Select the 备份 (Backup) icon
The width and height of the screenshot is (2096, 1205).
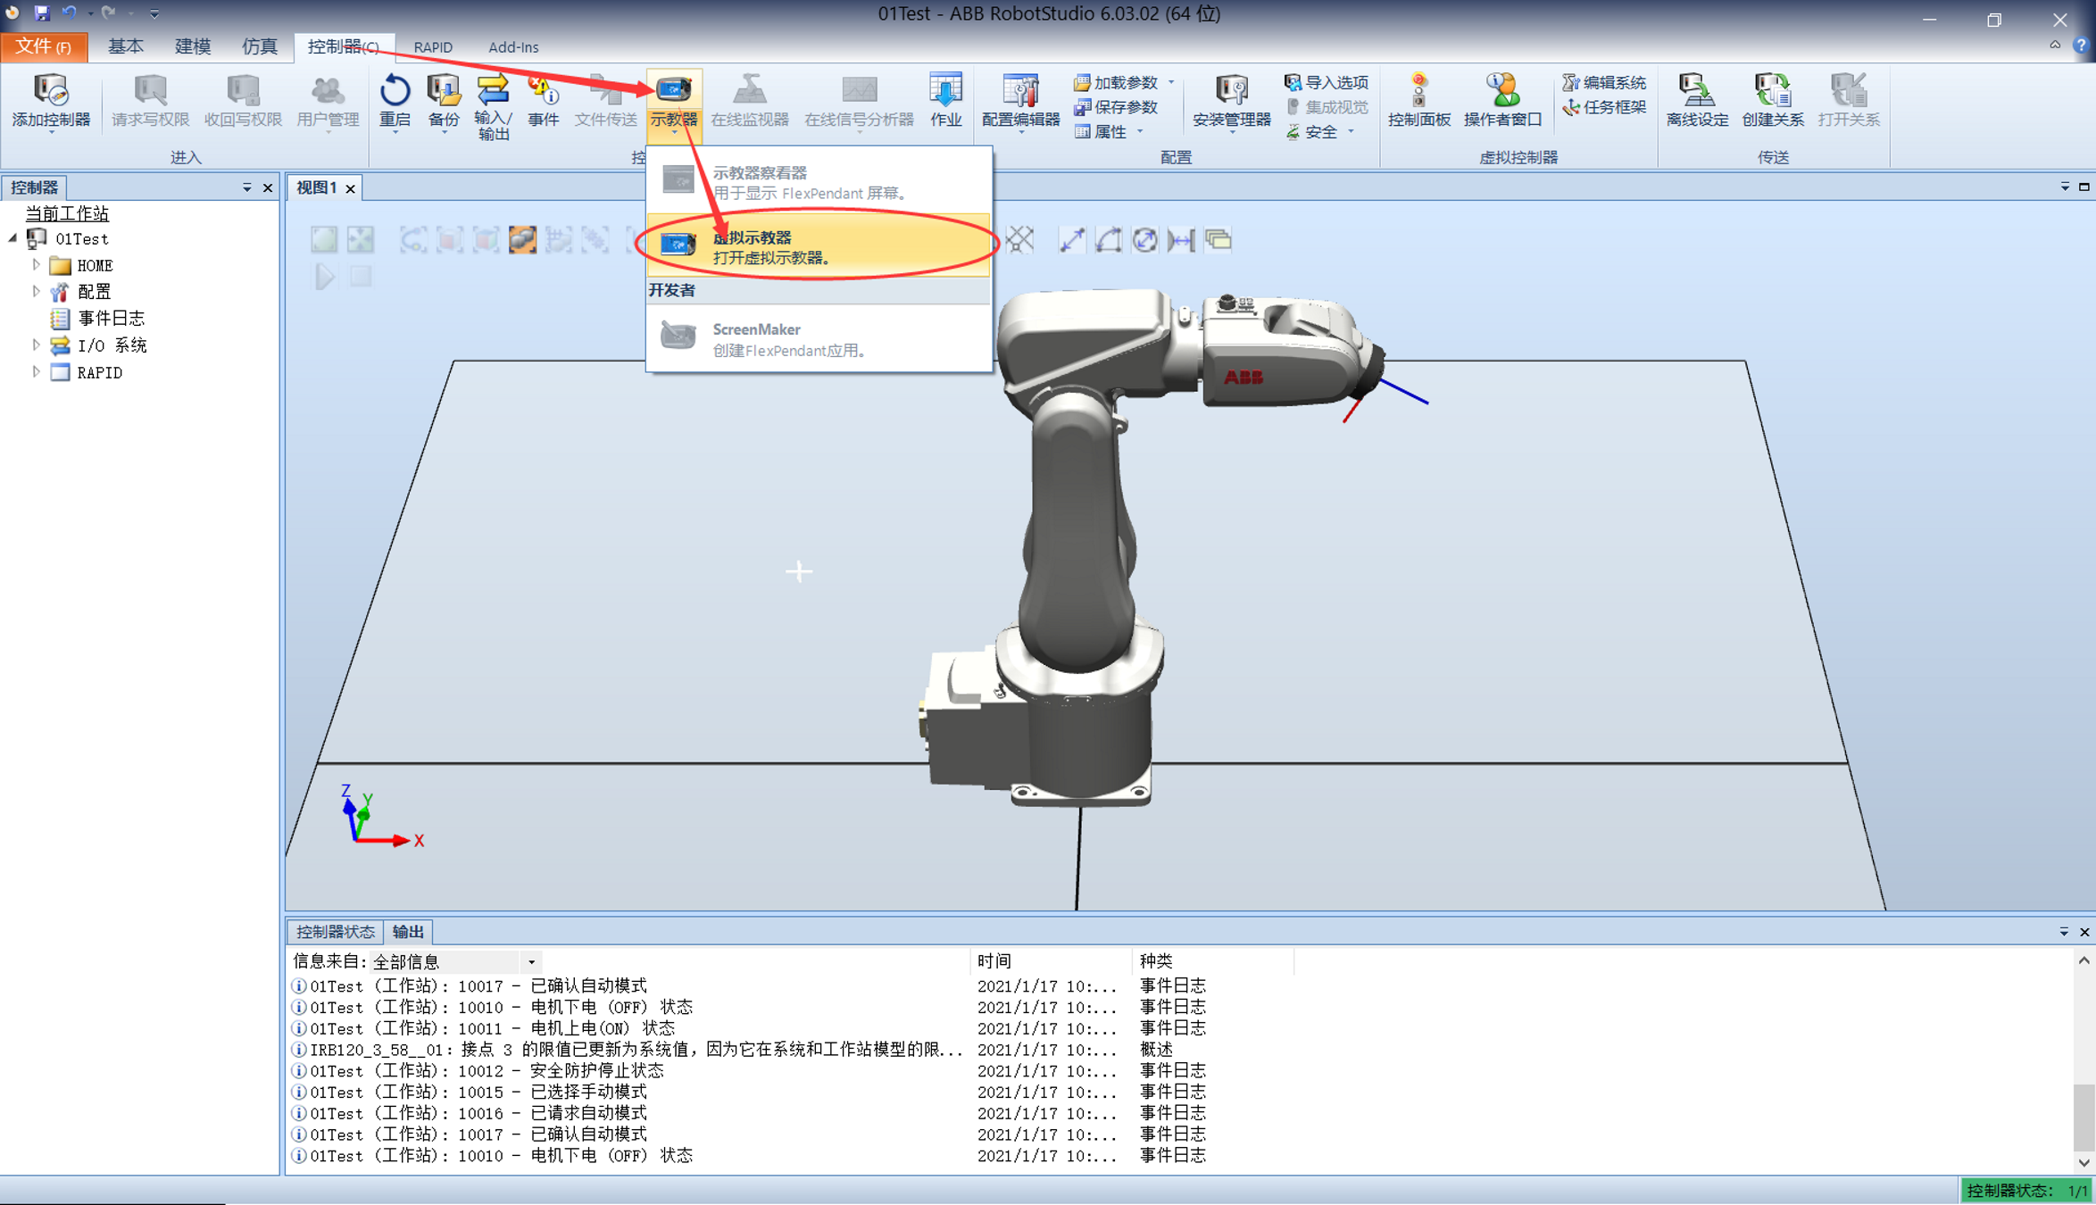click(444, 101)
